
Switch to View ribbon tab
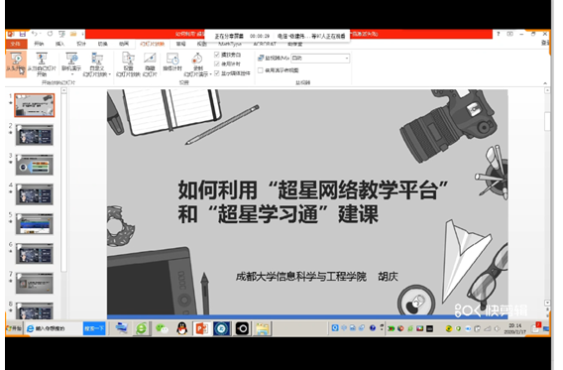[x=202, y=44]
